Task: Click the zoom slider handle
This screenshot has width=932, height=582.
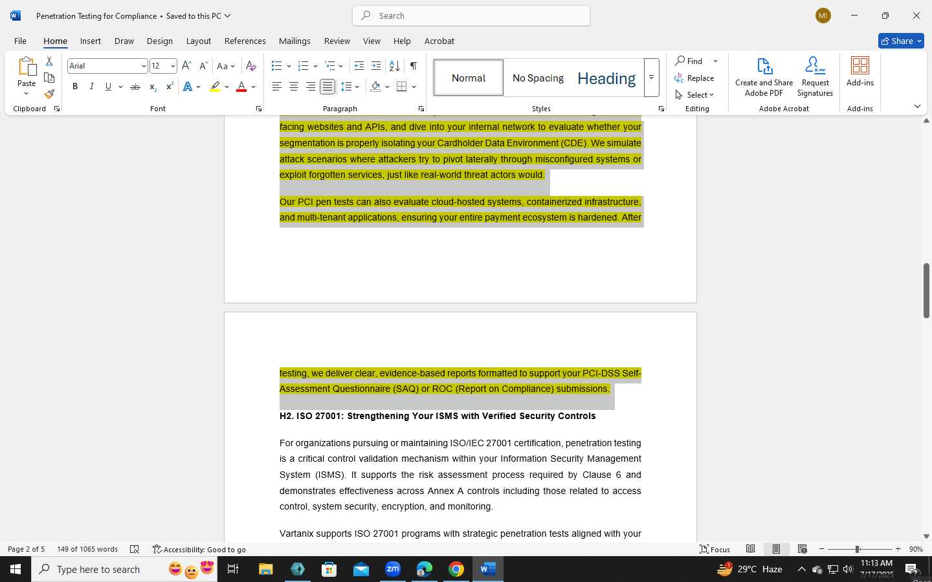Action: point(858,549)
